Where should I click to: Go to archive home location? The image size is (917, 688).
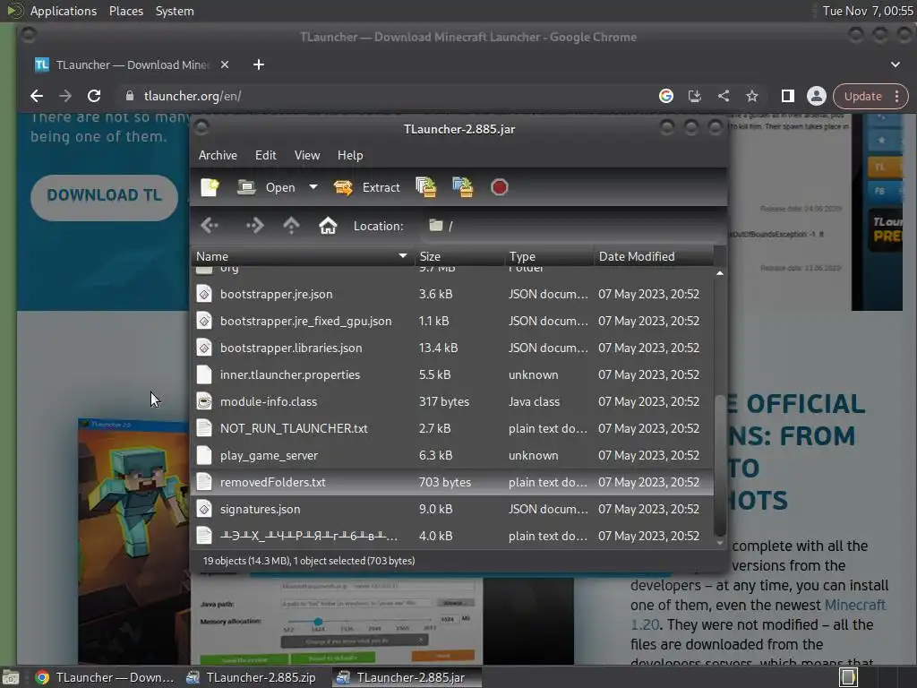(328, 225)
